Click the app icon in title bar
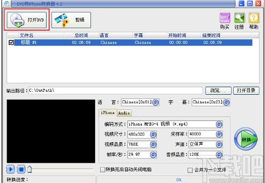 [7, 4]
